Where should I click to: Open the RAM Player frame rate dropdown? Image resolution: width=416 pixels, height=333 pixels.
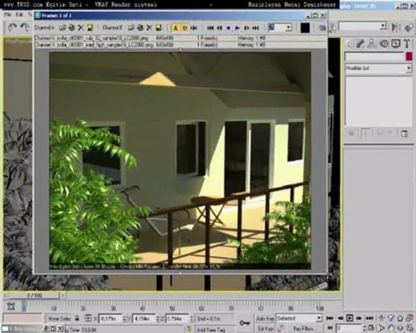point(288,27)
